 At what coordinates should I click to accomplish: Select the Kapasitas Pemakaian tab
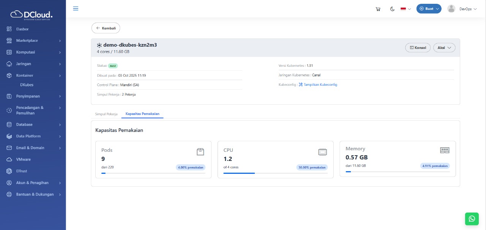click(x=142, y=113)
